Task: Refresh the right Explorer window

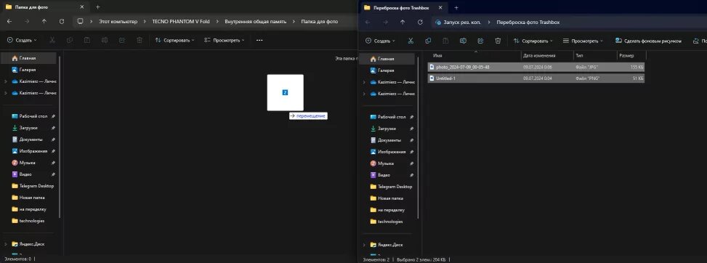Action: point(420,22)
